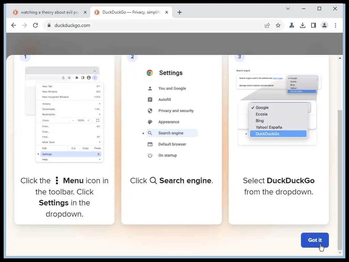This screenshot has height=262, width=349.
Task: Click the magnifier icon beside Search engine
Action: (x=150, y=133)
